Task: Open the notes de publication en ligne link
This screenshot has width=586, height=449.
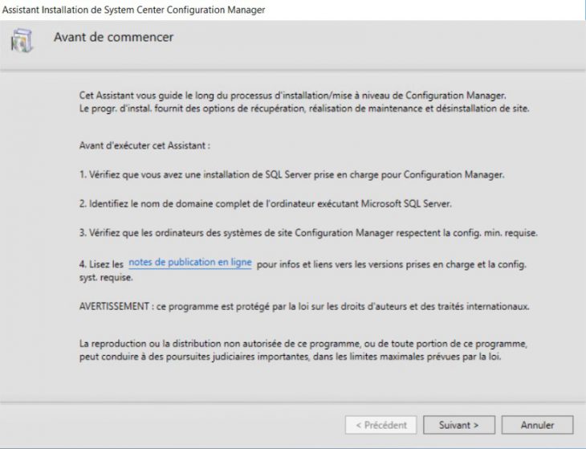Action: 190,263
